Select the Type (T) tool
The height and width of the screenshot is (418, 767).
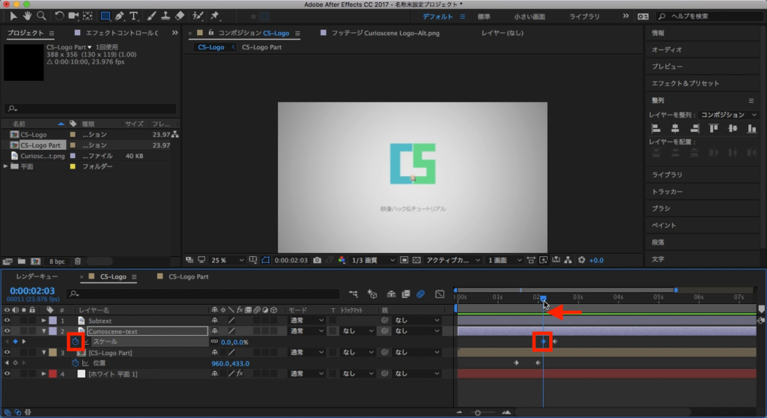click(133, 16)
